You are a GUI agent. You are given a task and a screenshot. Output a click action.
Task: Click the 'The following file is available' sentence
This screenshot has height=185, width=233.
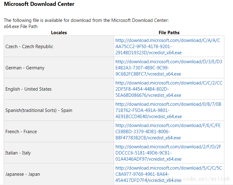[86, 20]
